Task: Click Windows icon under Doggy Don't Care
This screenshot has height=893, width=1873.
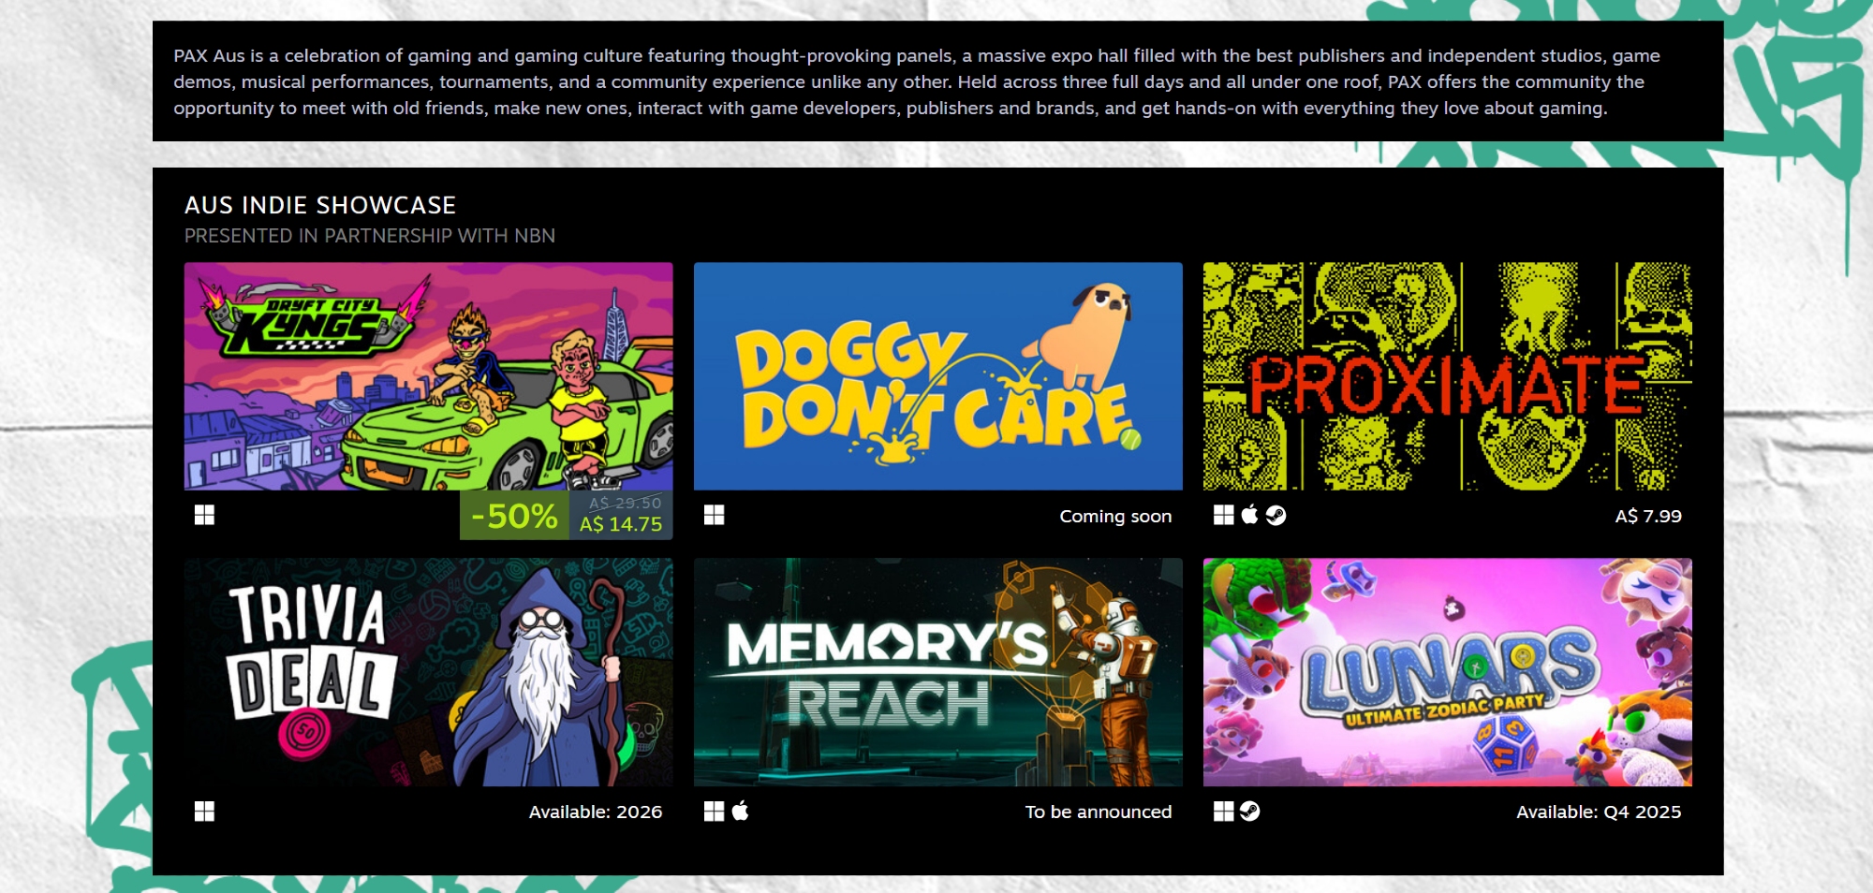Action: [714, 515]
